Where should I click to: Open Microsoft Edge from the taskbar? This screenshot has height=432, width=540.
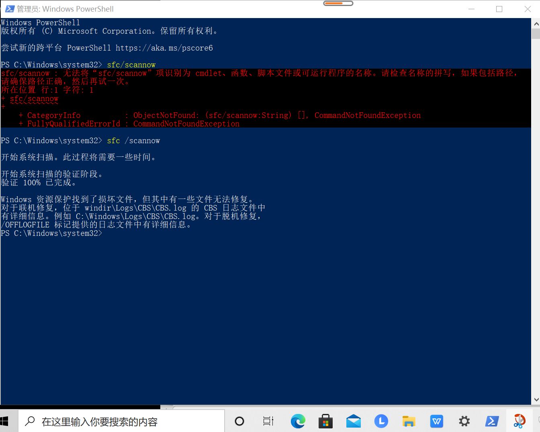click(298, 421)
